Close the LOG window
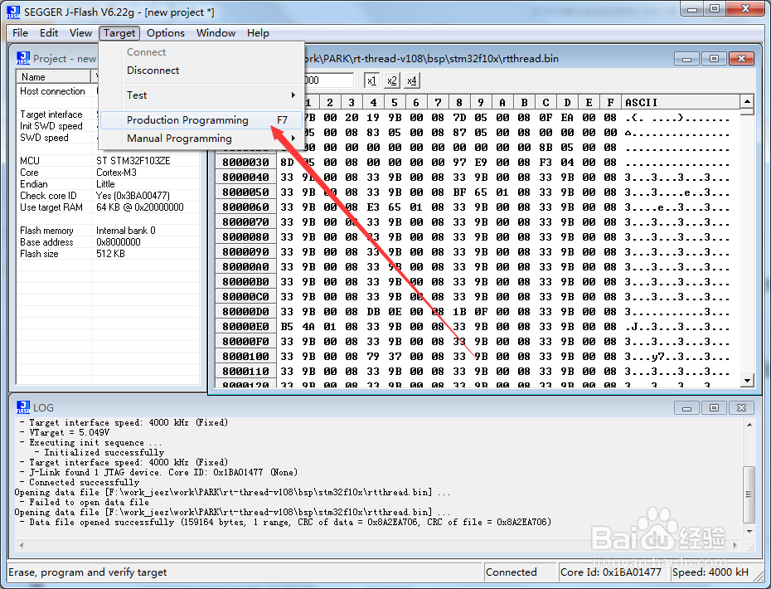Image resolution: width=771 pixels, height=589 pixels. (741, 407)
